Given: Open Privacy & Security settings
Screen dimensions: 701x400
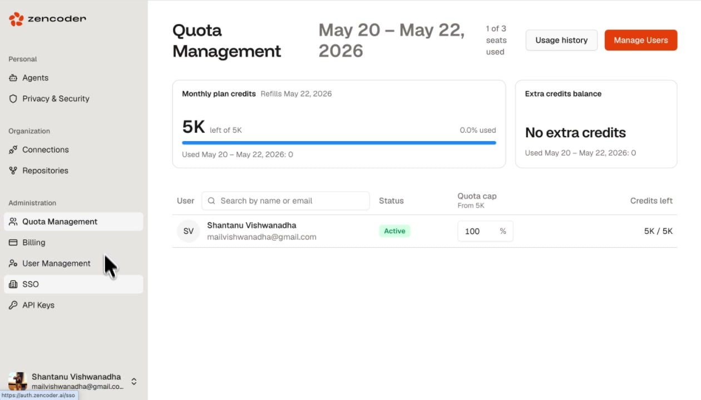Looking at the screenshot, I should pyautogui.click(x=73, y=98).
